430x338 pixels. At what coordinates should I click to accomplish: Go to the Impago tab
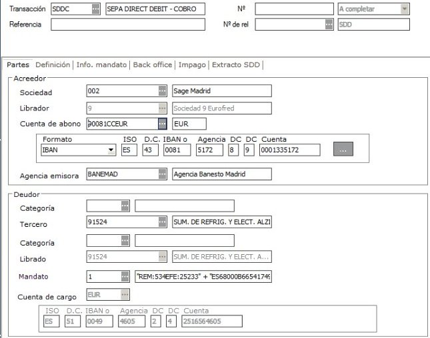(193, 65)
